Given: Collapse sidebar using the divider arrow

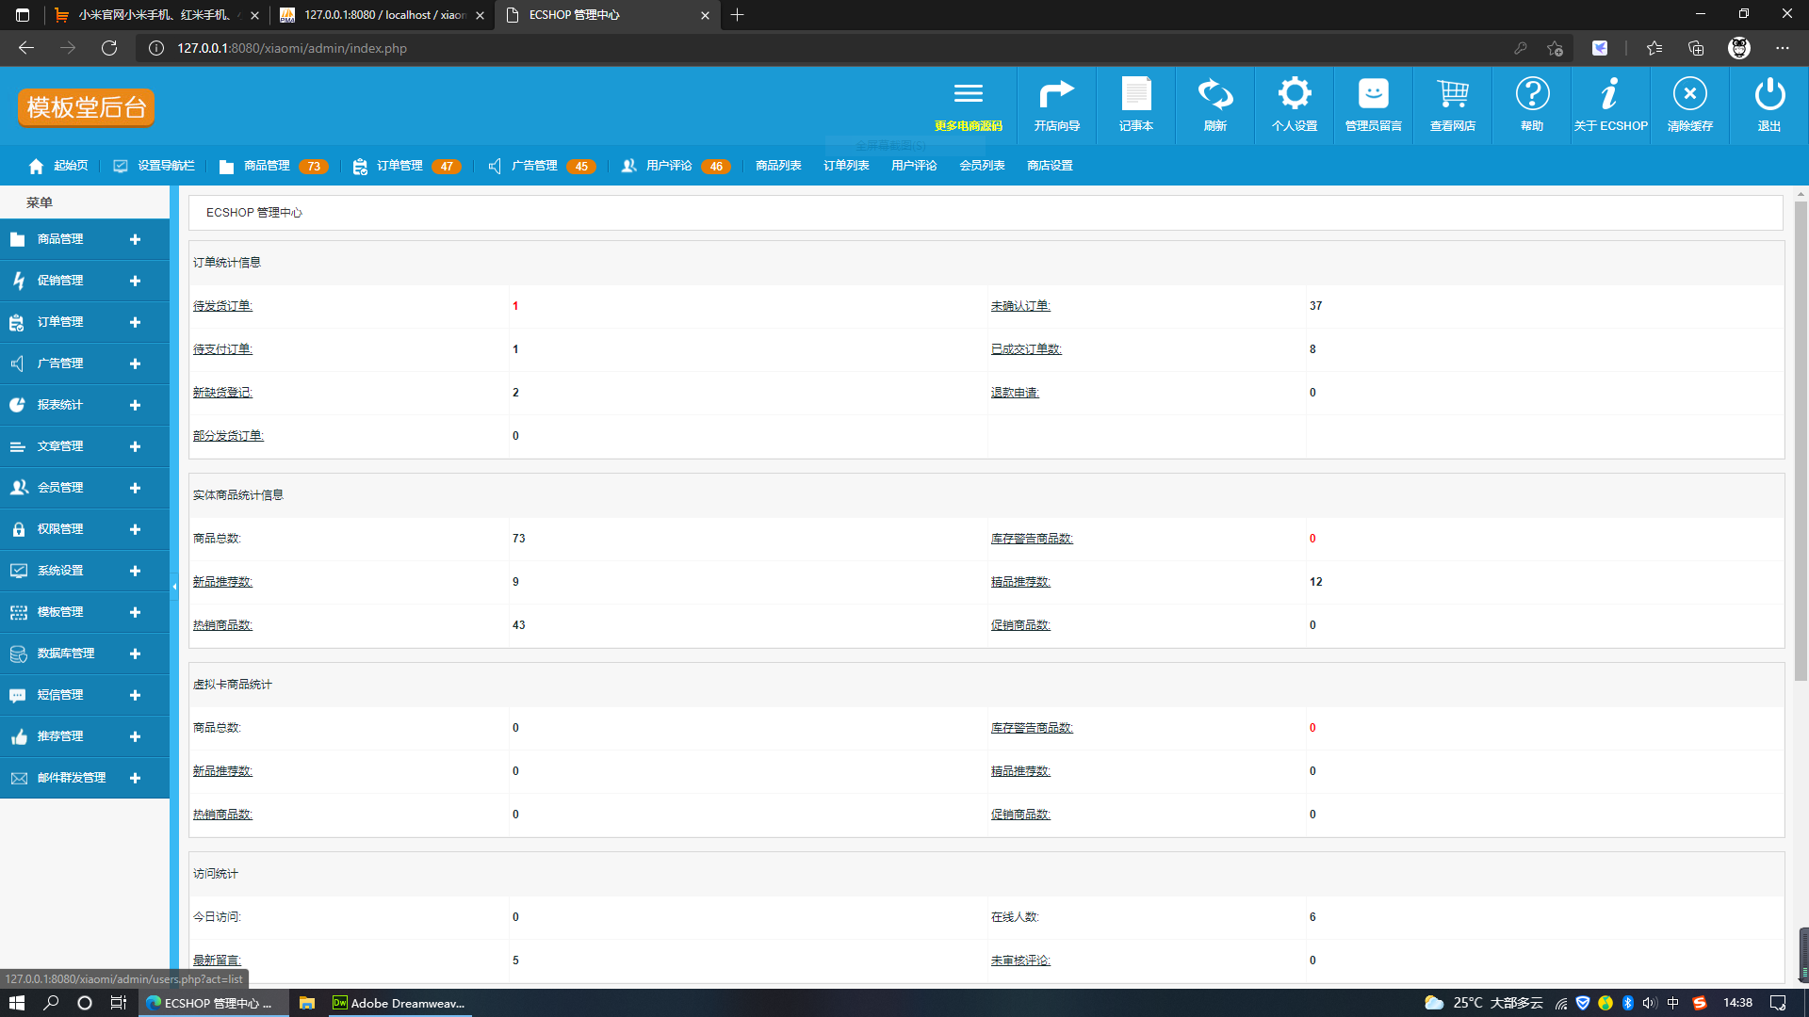Looking at the screenshot, I should tap(174, 587).
